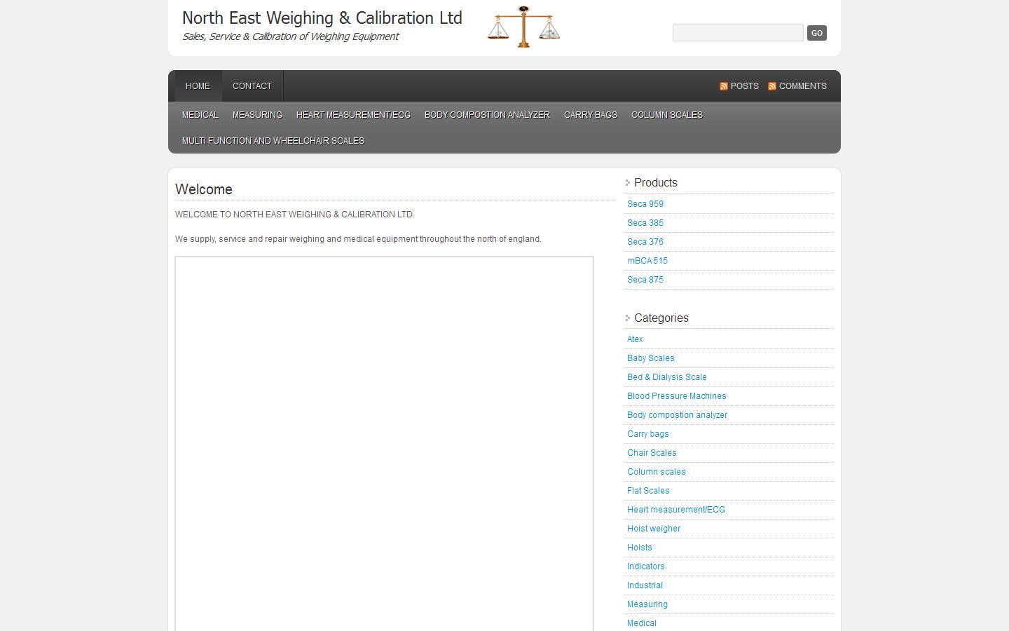View the Baby Scales category
1009x631 pixels.
point(650,358)
